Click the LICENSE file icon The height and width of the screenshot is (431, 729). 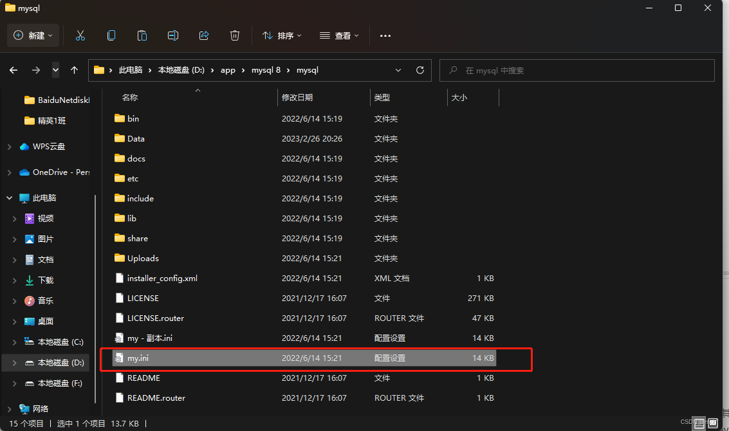(x=120, y=298)
